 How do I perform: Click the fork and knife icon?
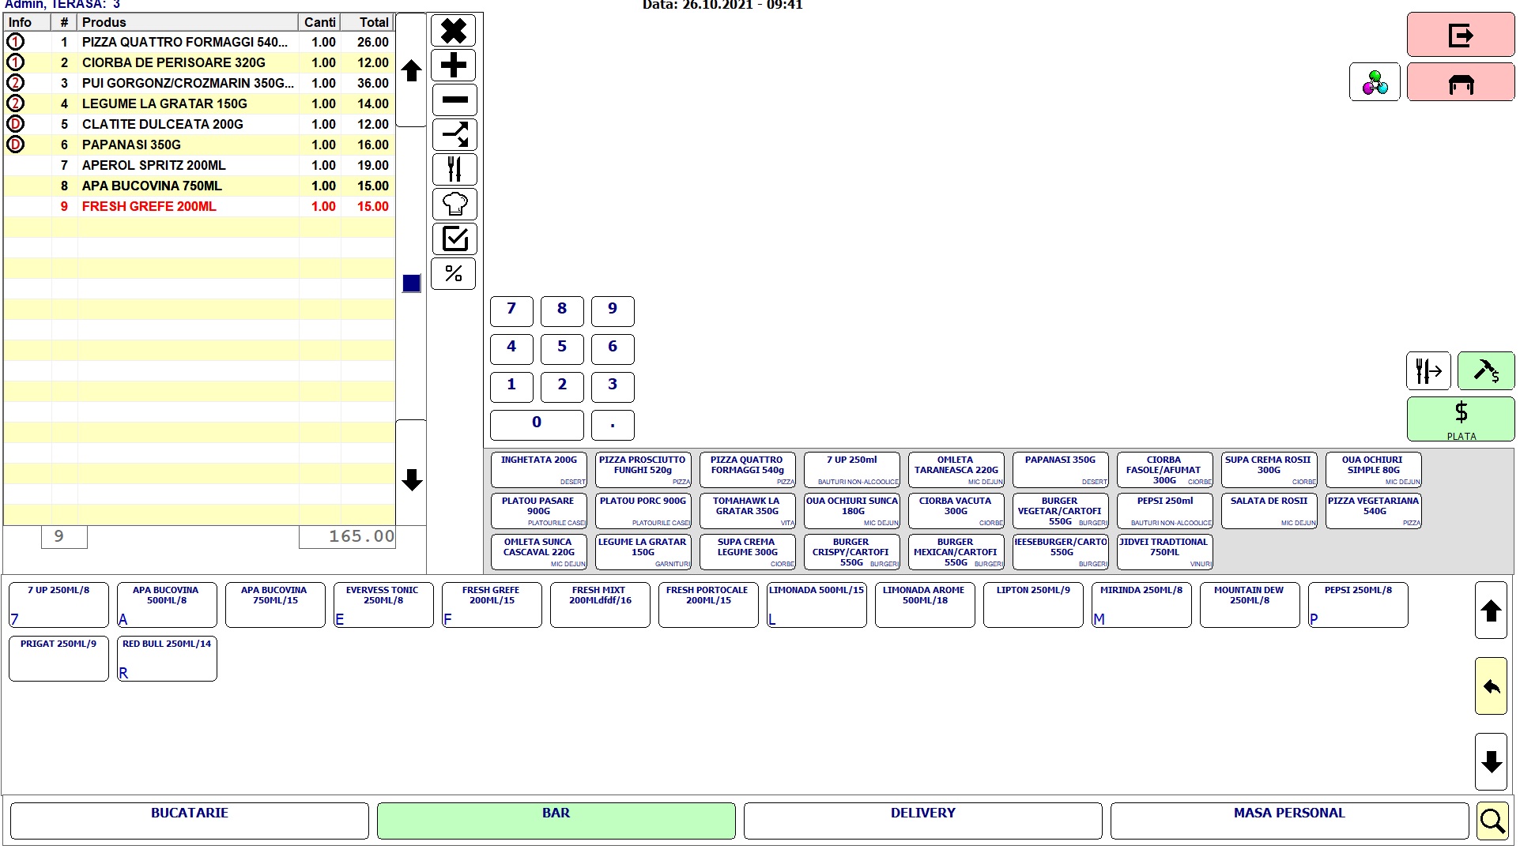pyautogui.click(x=454, y=170)
